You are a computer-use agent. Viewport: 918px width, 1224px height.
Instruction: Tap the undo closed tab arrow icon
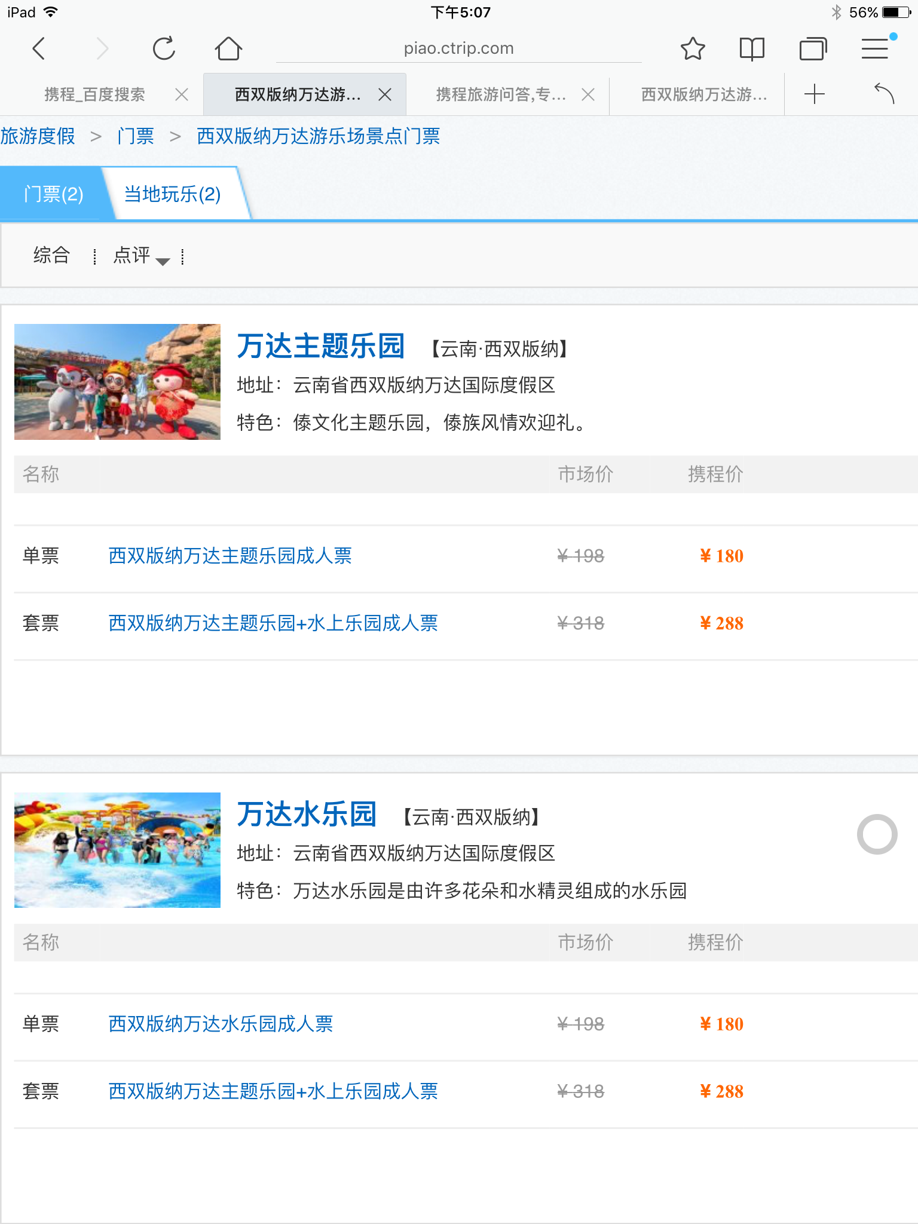[884, 94]
